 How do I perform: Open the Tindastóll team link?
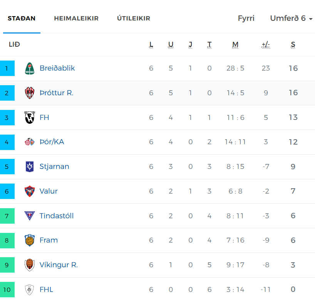pos(57,216)
